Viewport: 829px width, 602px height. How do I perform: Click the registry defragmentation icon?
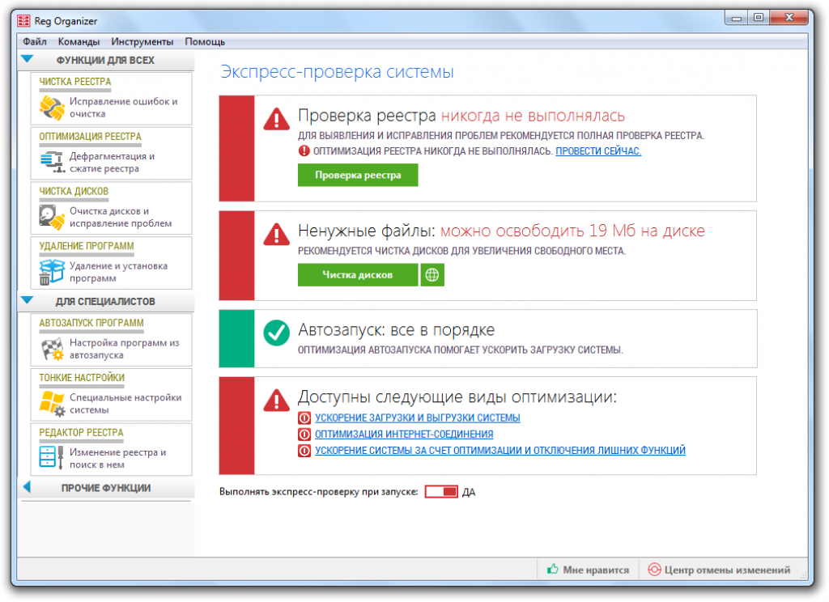click(52, 163)
